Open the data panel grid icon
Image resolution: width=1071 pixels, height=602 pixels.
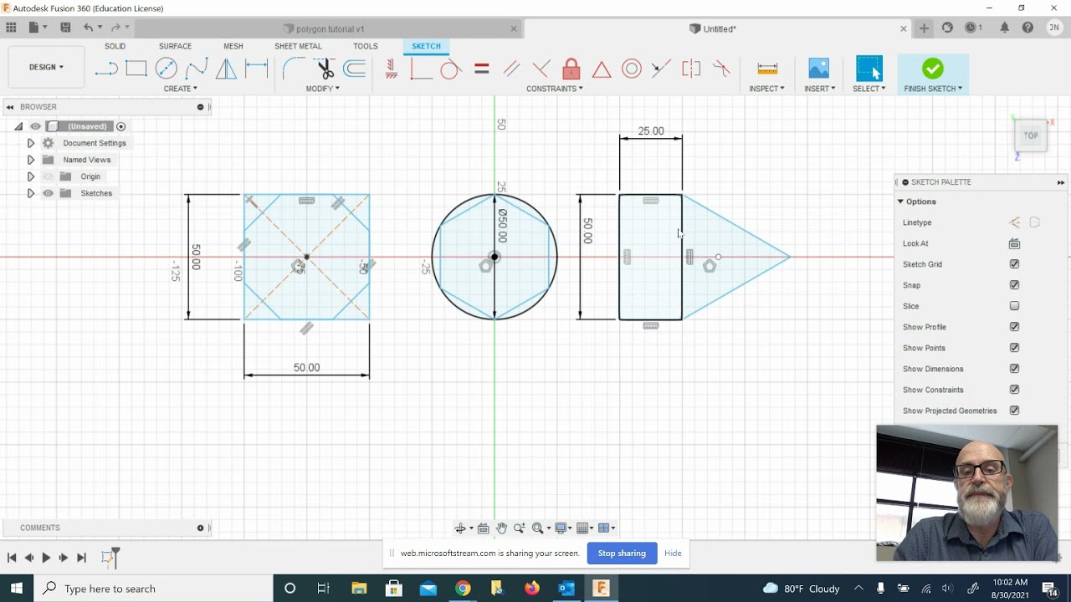coord(11,28)
